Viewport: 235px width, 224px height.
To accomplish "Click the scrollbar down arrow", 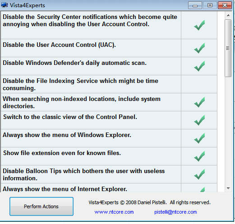I will pos(228,188).
